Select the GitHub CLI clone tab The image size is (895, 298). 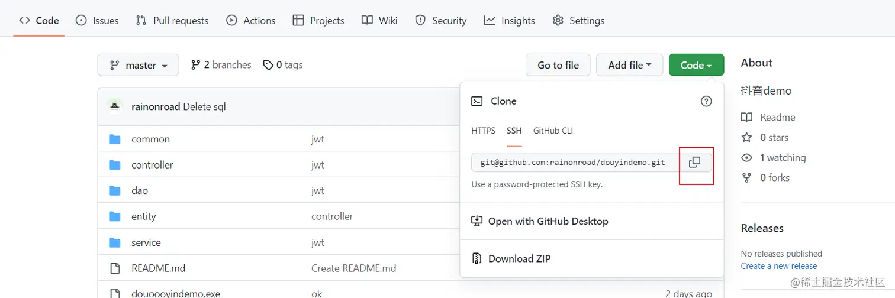click(x=553, y=131)
